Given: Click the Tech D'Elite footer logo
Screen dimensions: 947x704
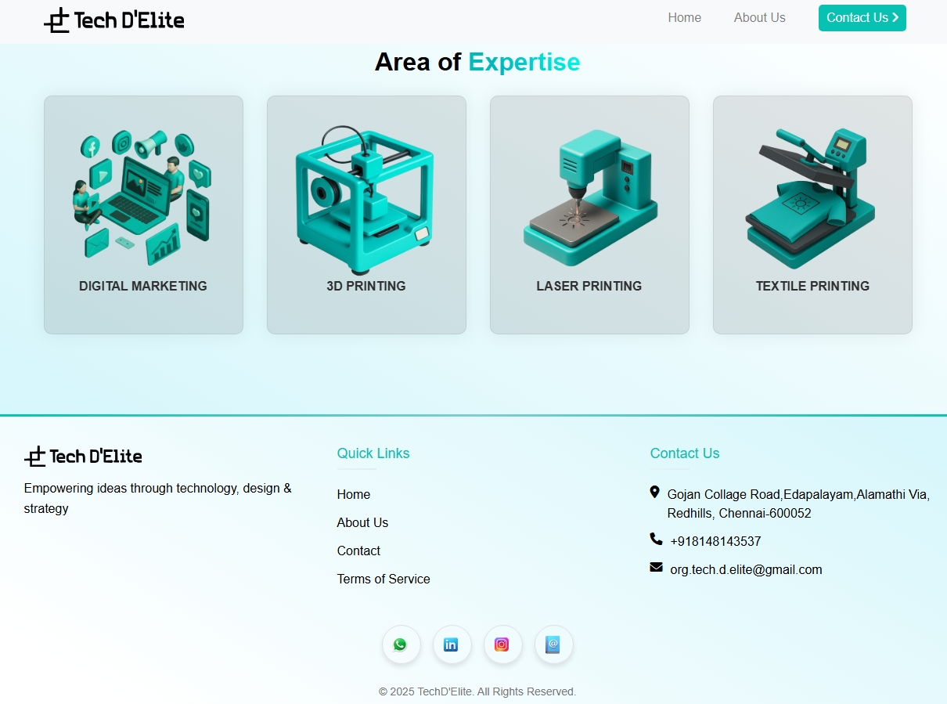Looking at the screenshot, I should [x=83, y=456].
